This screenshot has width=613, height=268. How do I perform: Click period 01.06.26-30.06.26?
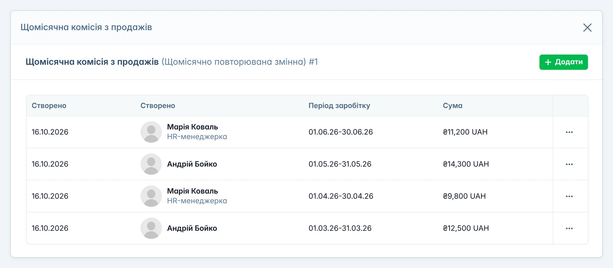(341, 132)
